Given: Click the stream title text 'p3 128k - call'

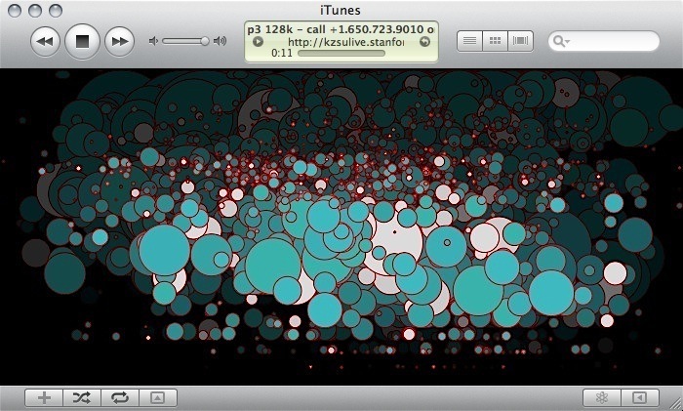Looking at the screenshot, I should click(286, 29).
